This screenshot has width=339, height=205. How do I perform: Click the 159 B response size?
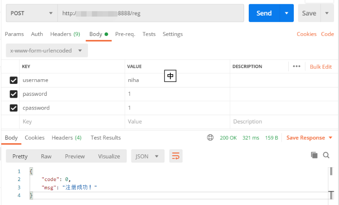tap(272, 138)
